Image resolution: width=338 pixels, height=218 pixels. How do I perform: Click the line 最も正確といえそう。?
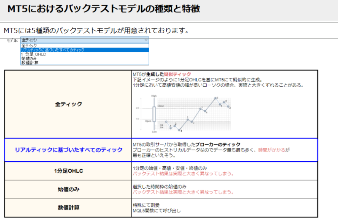154,155
